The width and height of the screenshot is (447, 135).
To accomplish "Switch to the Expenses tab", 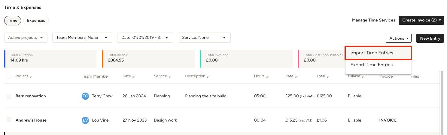I will [x=36, y=21].
